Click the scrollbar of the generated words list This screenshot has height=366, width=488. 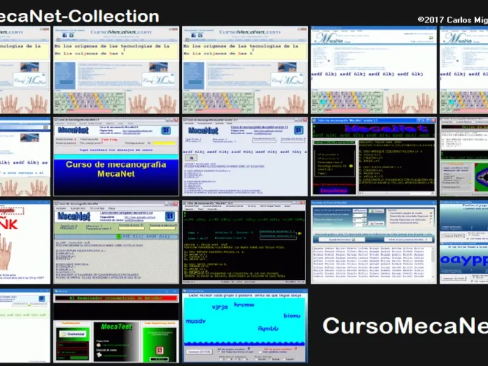coord(433,263)
